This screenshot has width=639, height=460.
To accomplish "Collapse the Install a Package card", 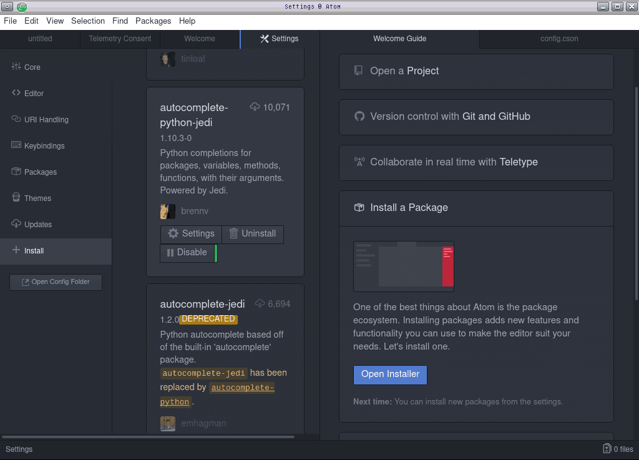I will coord(476,208).
